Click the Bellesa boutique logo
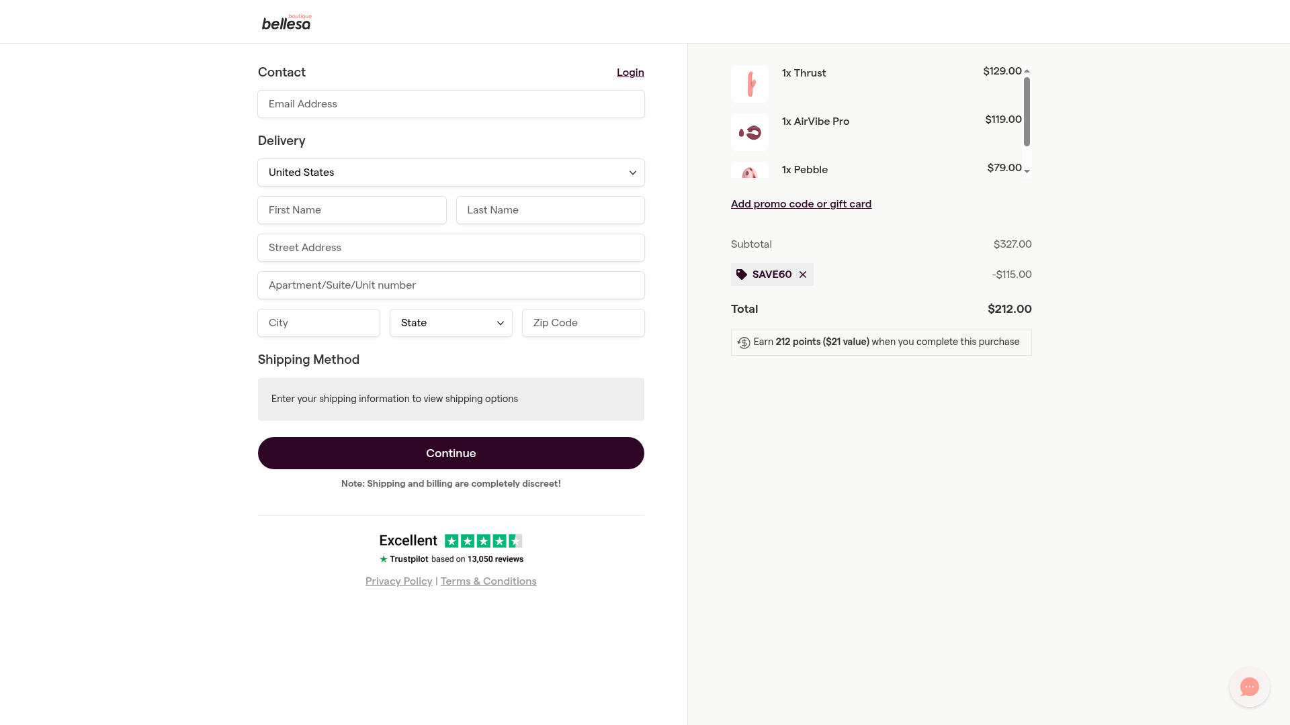 pos(286,23)
